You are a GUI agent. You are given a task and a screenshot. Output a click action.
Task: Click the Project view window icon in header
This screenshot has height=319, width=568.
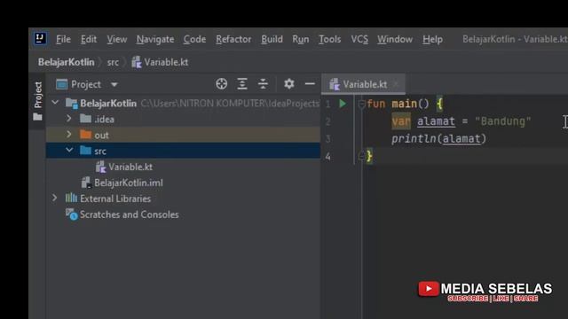61,84
